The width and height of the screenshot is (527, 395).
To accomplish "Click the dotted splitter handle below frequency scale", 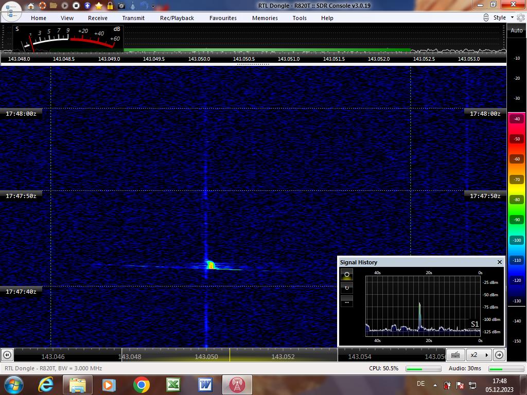I will (x=253, y=64).
